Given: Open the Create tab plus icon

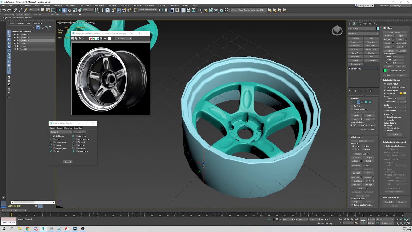Looking at the screenshot, I should tap(350, 24).
